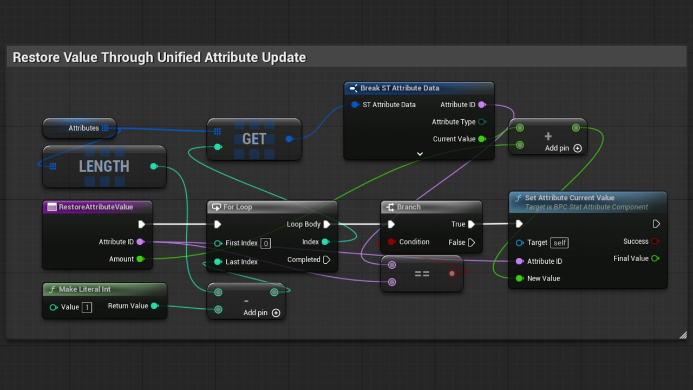693x390 pixels.
Task: Click the Success output pin
Action: (655, 241)
